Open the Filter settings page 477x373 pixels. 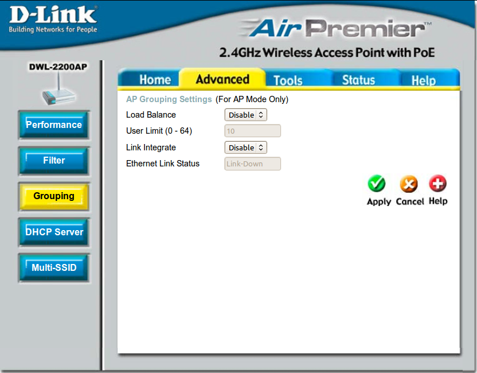tap(54, 161)
